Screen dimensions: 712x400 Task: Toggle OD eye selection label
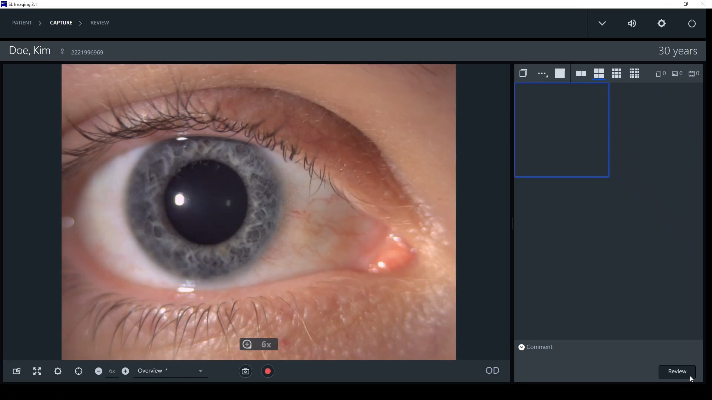(x=492, y=370)
